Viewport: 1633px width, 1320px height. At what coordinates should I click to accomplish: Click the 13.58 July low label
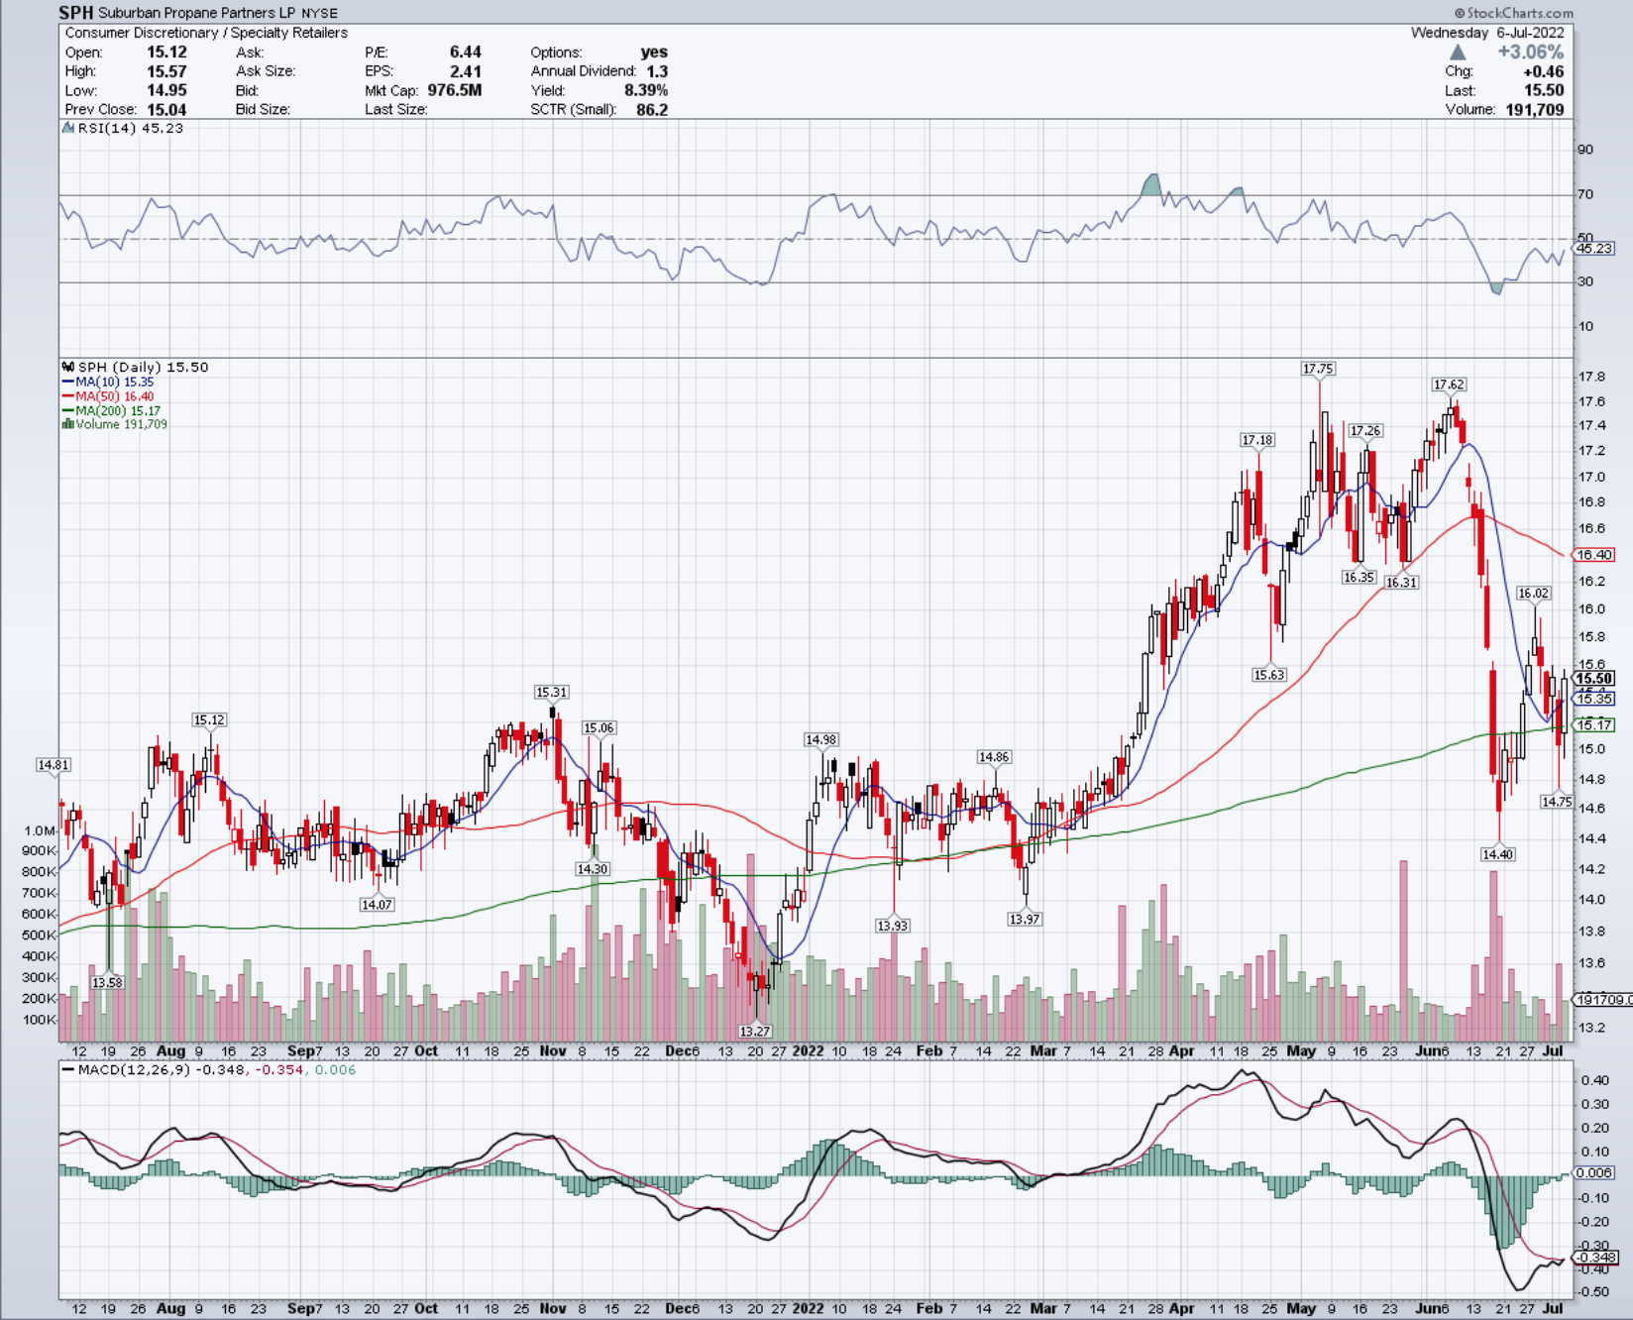coord(107,983)
